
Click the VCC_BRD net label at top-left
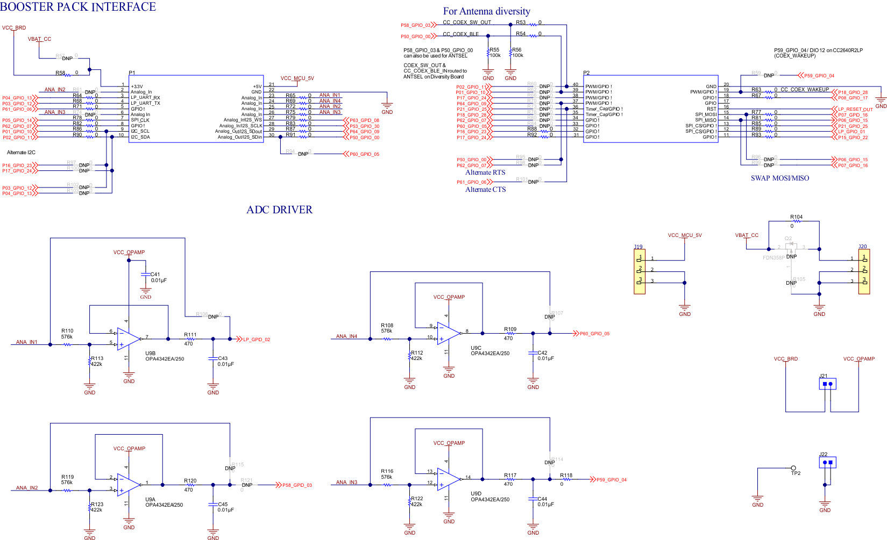point(14,27)
